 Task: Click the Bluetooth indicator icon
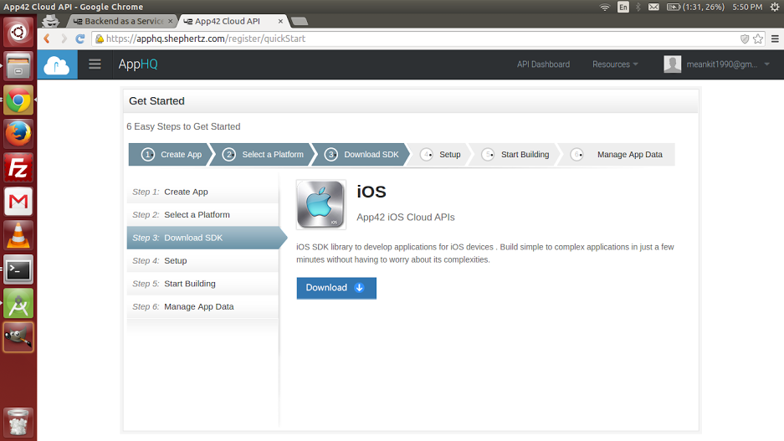(638, 7)
